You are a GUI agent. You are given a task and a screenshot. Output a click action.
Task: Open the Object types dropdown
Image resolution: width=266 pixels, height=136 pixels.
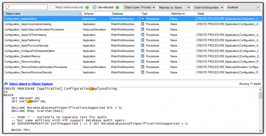(139, 8)
